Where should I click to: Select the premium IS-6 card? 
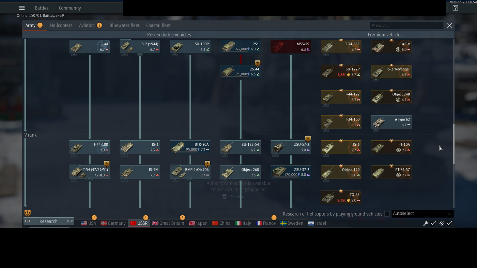341,147
